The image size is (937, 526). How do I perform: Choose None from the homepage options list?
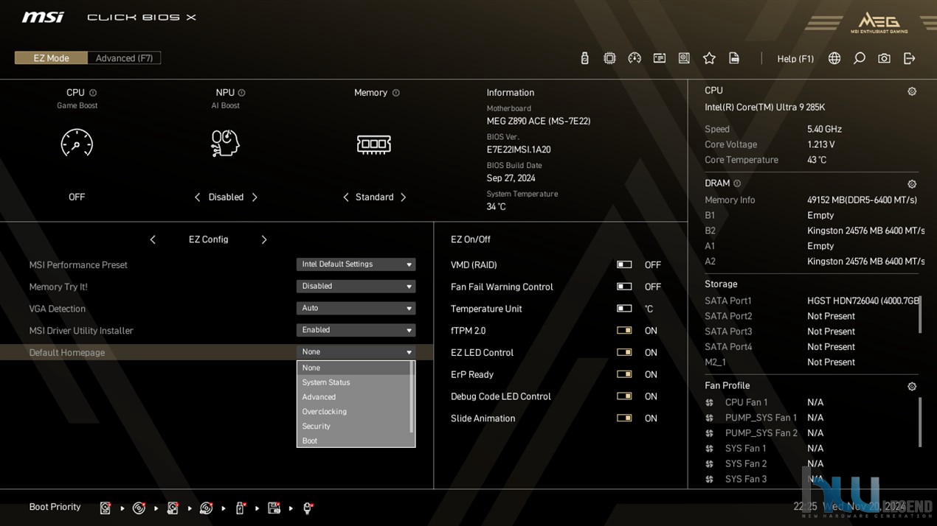[x=353, y=368]
